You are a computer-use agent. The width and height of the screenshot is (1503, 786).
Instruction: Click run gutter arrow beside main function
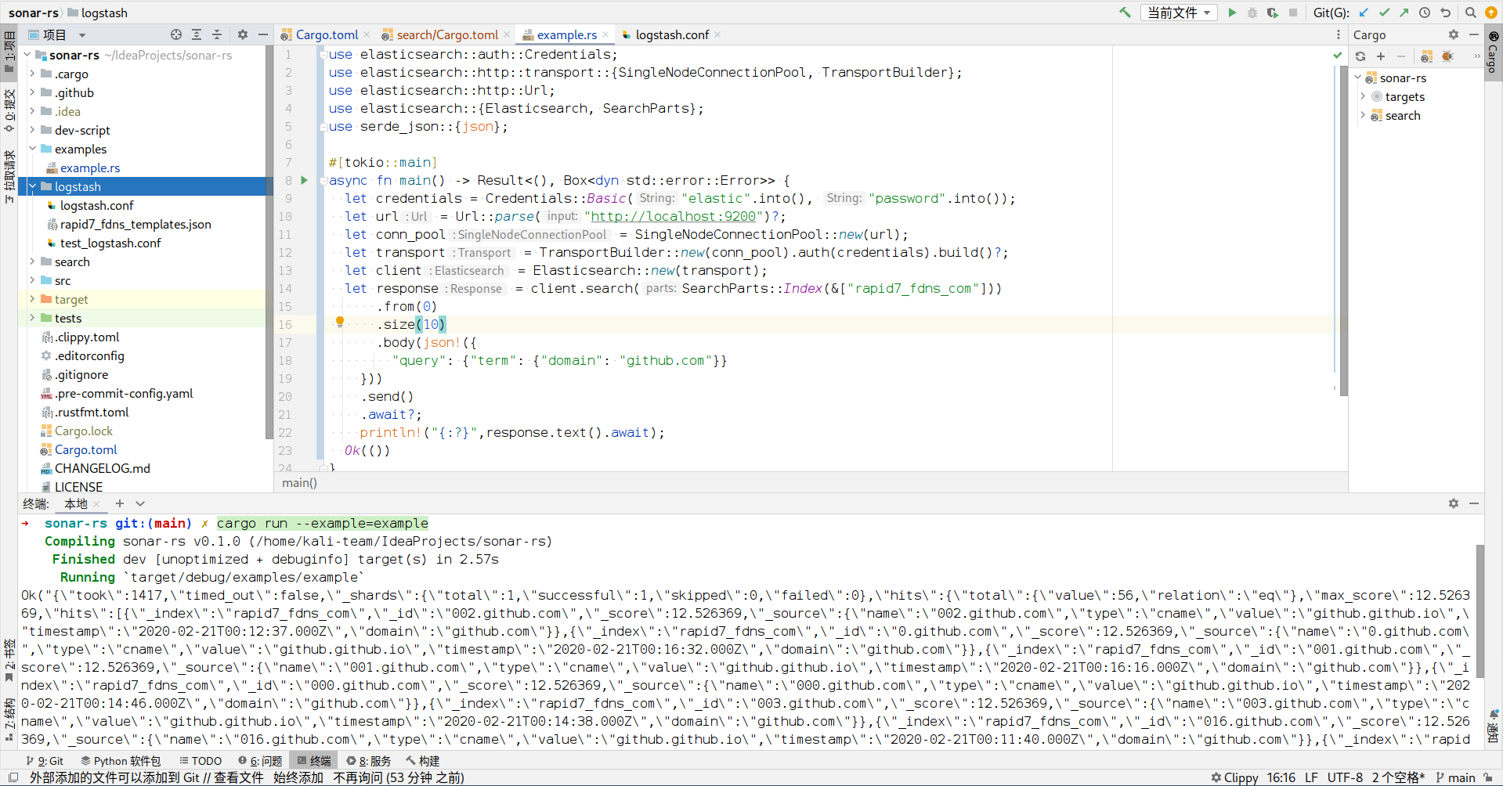tap(305, 180)
